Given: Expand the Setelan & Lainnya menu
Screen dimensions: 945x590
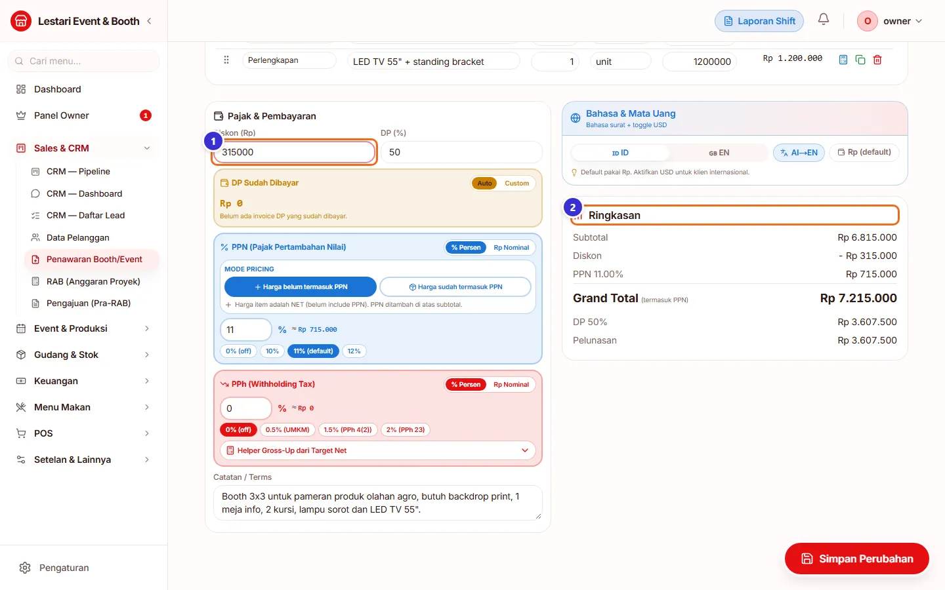Looking at the screenshot, I should [84, 460].
